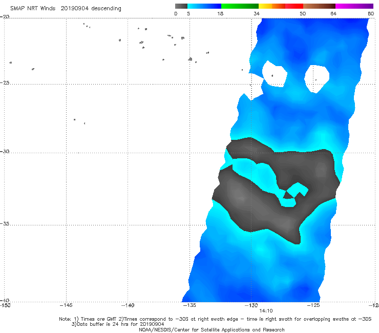The height and width of the screenshot is (333, 379).
Task: Click the latitude label '-20'
Action: coord(5,16)
